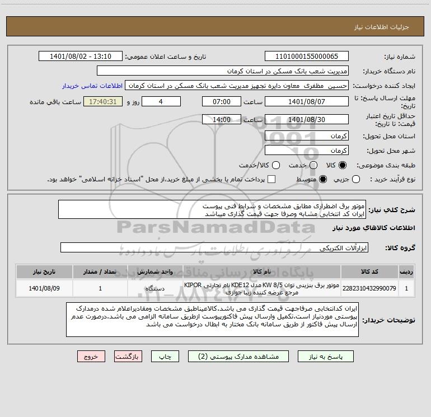Click the buyer notes text area

click(212, 320)
